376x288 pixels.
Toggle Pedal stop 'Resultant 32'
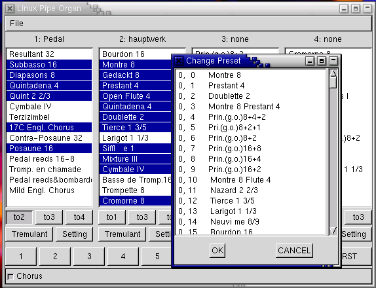49,54
